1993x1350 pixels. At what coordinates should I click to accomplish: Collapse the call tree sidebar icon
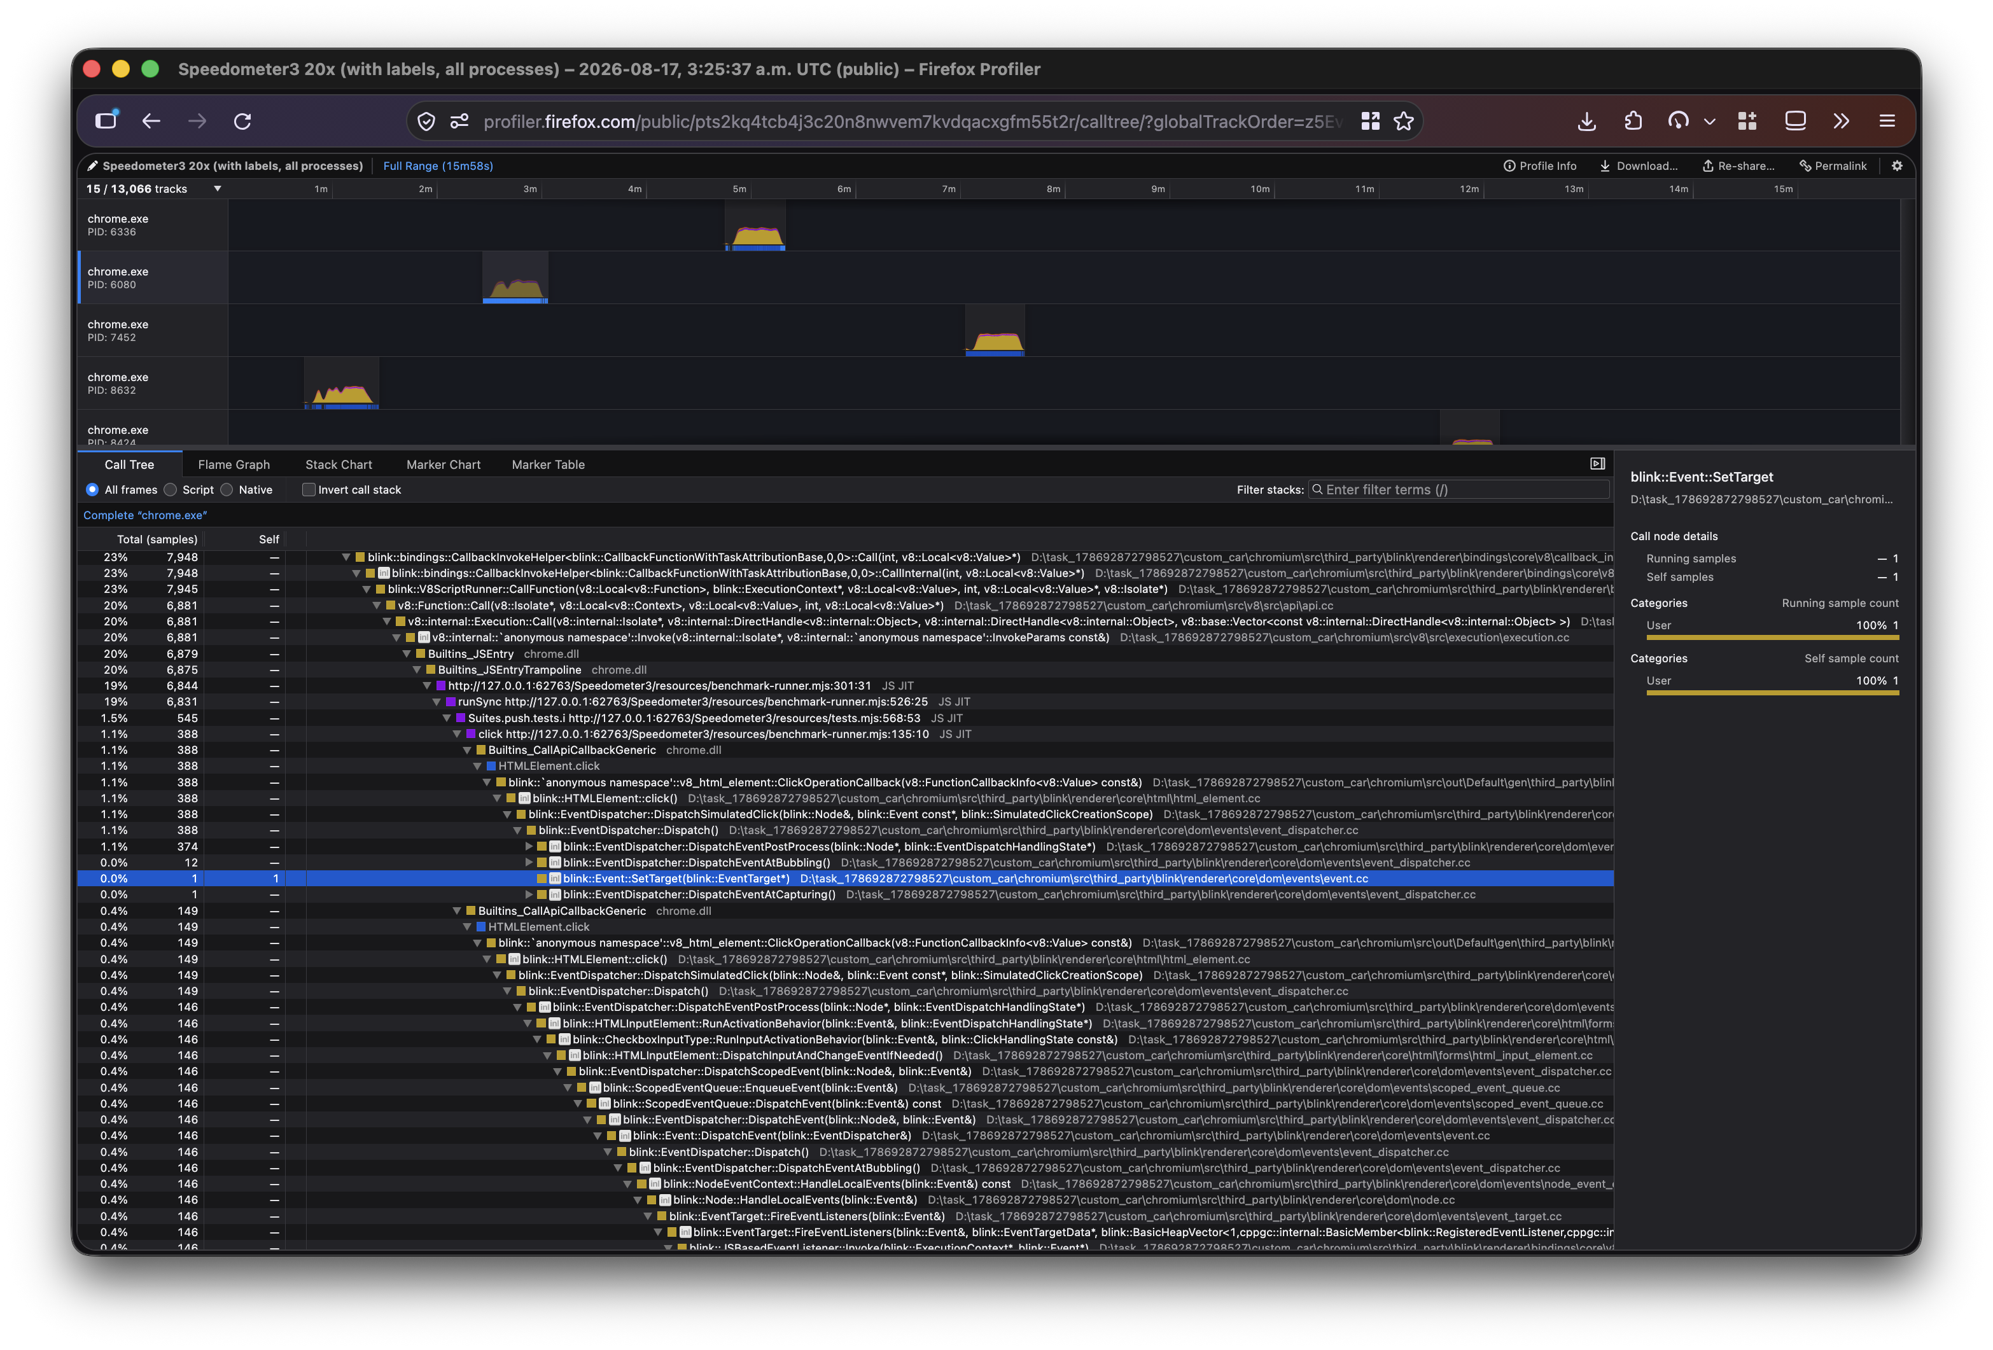(1597, 464)
